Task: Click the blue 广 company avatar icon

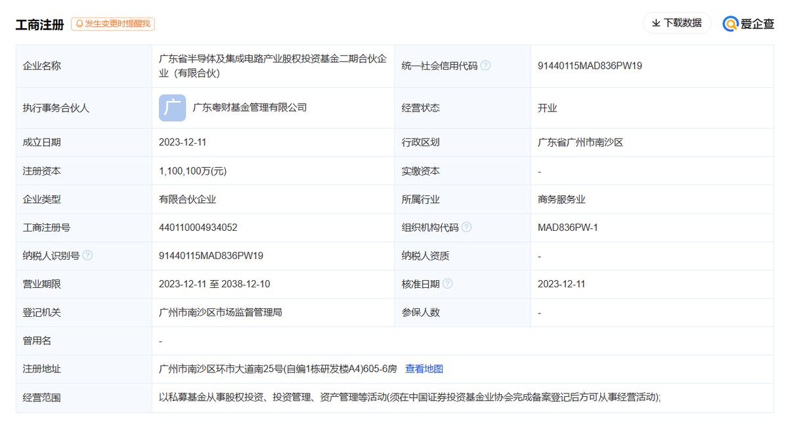Action: click(x=172, y=108)
